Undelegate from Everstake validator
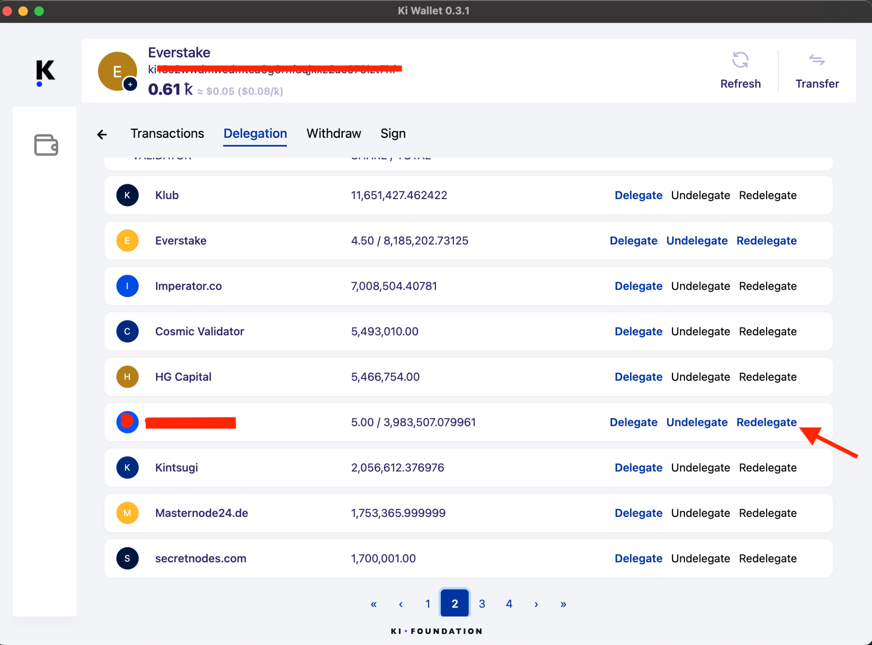The height and width of the screenshot is (645, 872). click(697, 241)
